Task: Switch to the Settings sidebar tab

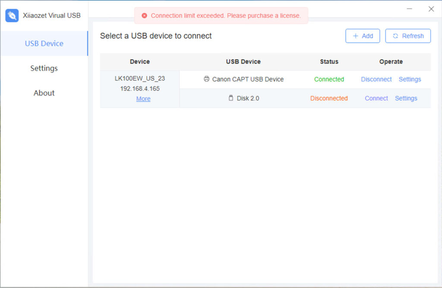Action: coord(44,68)
